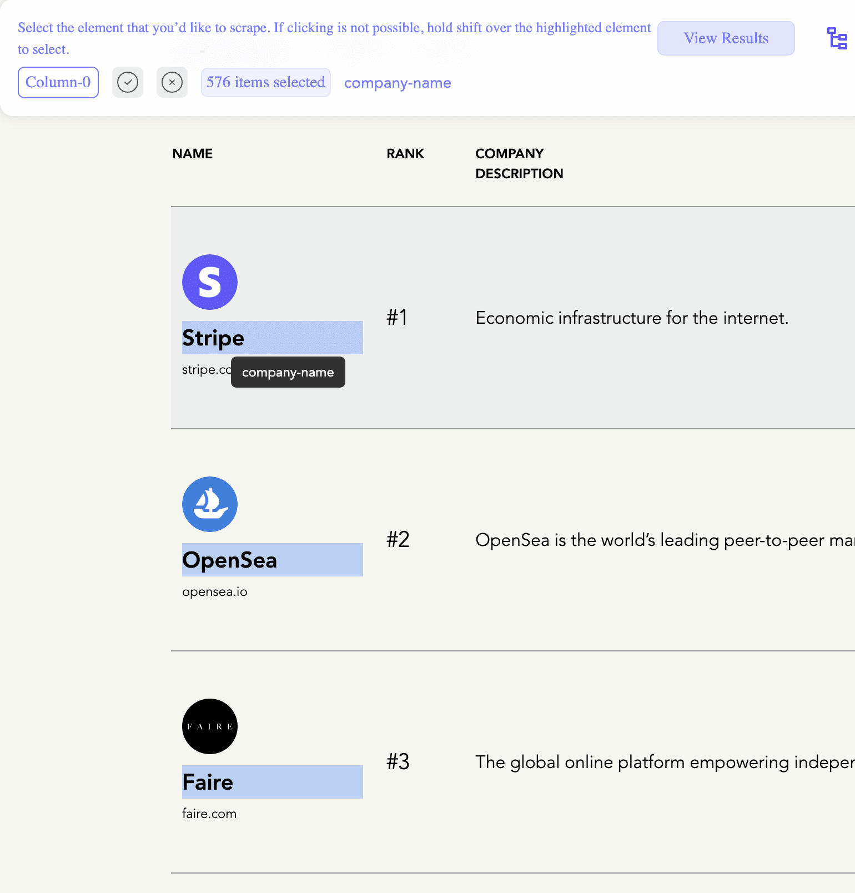This screenshot has width=855, height=893.
Task: Select the highlighted OpenSea company name
Action: click(273, 560)
